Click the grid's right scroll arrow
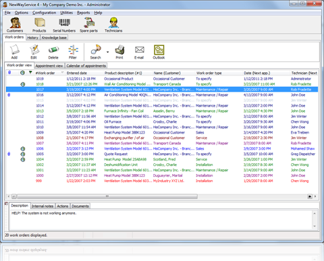Screen dimensions: 324x261 tap(315, 196)
